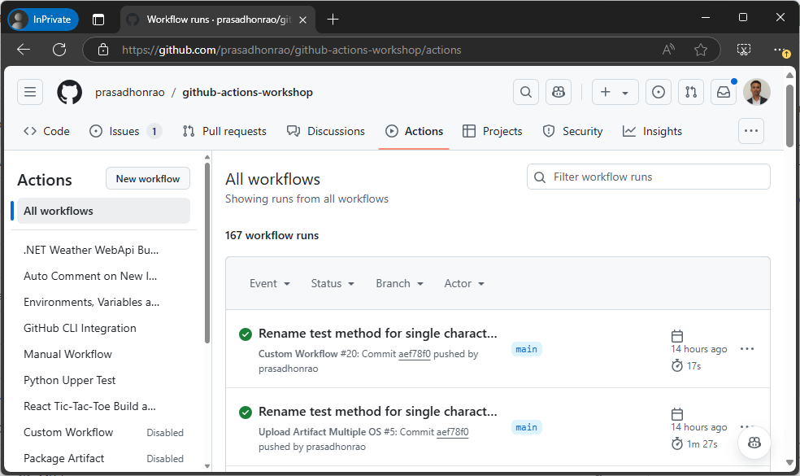Viewport: 800px width, 476px height.
Task: Open Copilot chat icon in header
Action: coord(559,92)
